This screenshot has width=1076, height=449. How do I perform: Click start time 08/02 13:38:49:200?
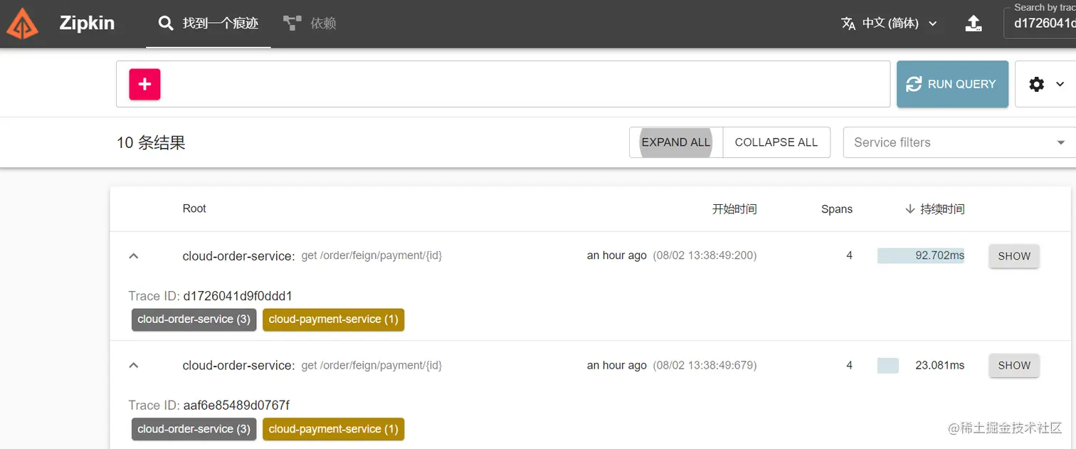pyautogui.click(x=705, y=255)
